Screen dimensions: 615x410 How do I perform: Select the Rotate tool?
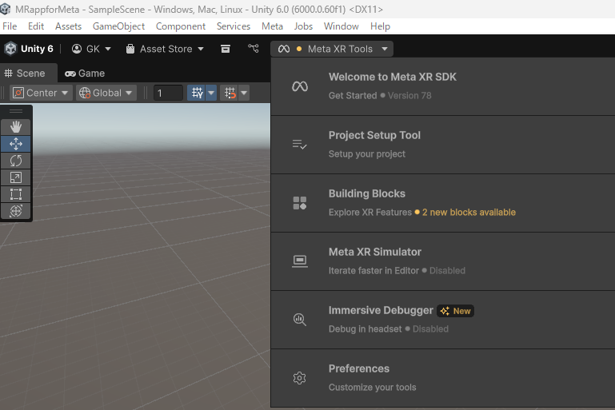tap(16, 161)
